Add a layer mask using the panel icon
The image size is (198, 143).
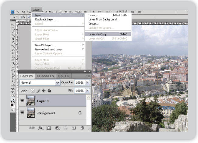click(x=49, y=128)
